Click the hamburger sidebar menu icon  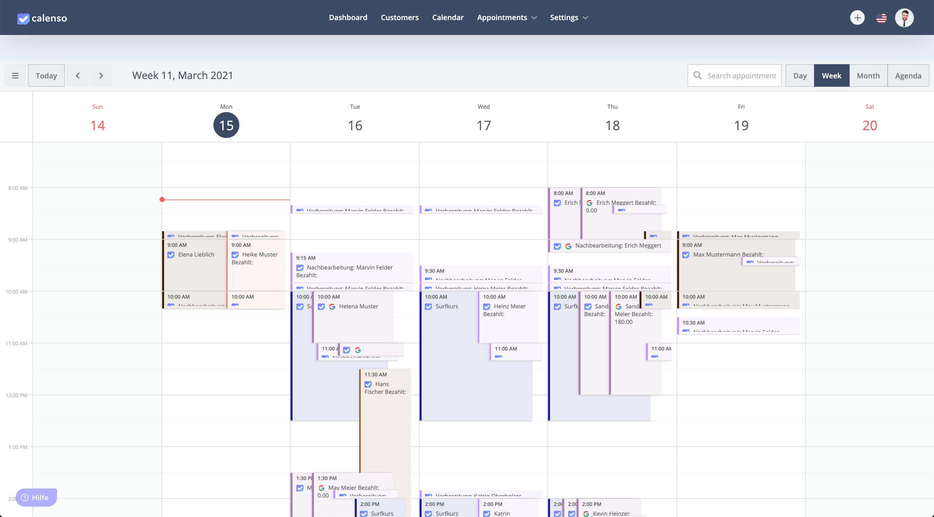click(15, 75)
